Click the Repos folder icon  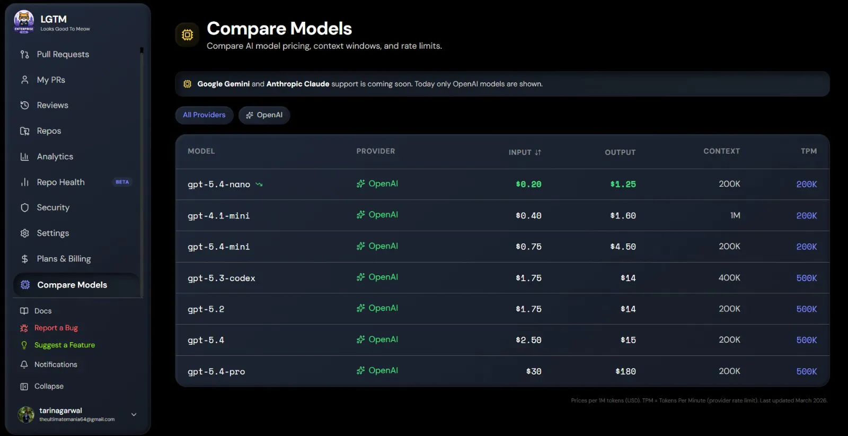coord(24,131)
